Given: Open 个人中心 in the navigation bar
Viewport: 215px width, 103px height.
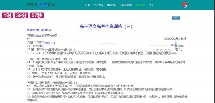Looking at the screenshot, I should 98,5.
